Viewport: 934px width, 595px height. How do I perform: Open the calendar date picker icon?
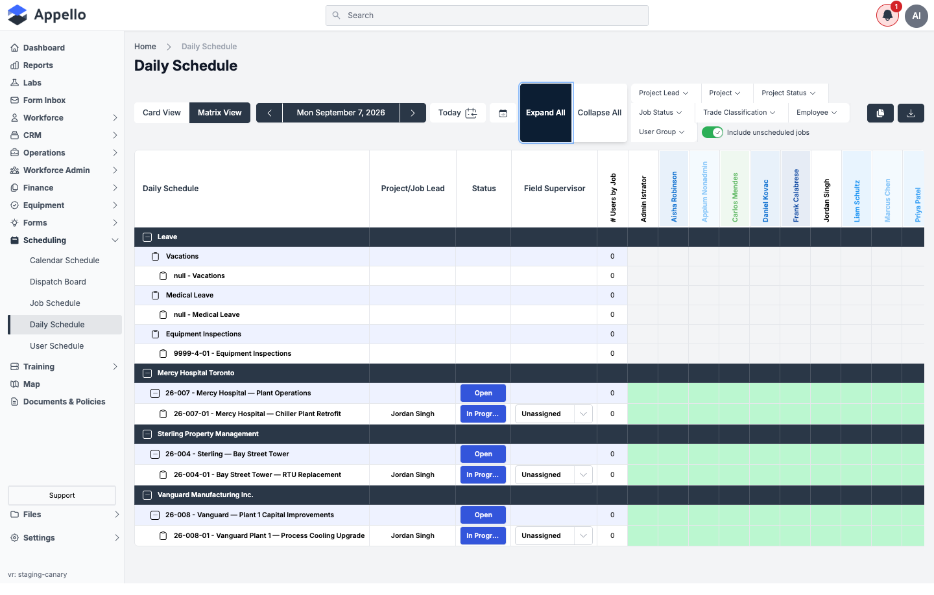(x=503, y=113)
